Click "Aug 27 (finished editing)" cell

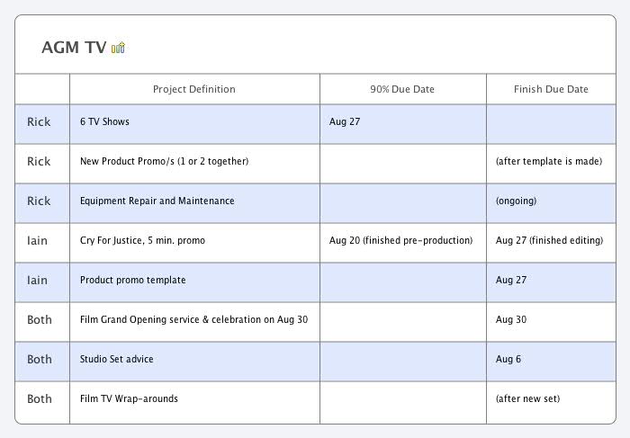tap(549, 240)
